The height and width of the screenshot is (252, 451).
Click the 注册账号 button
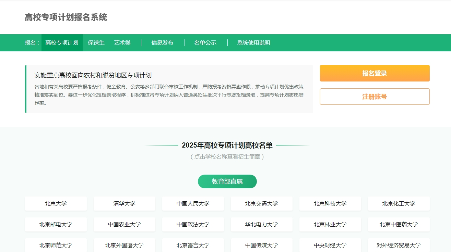pyautogui.click(x=375, y=97)
